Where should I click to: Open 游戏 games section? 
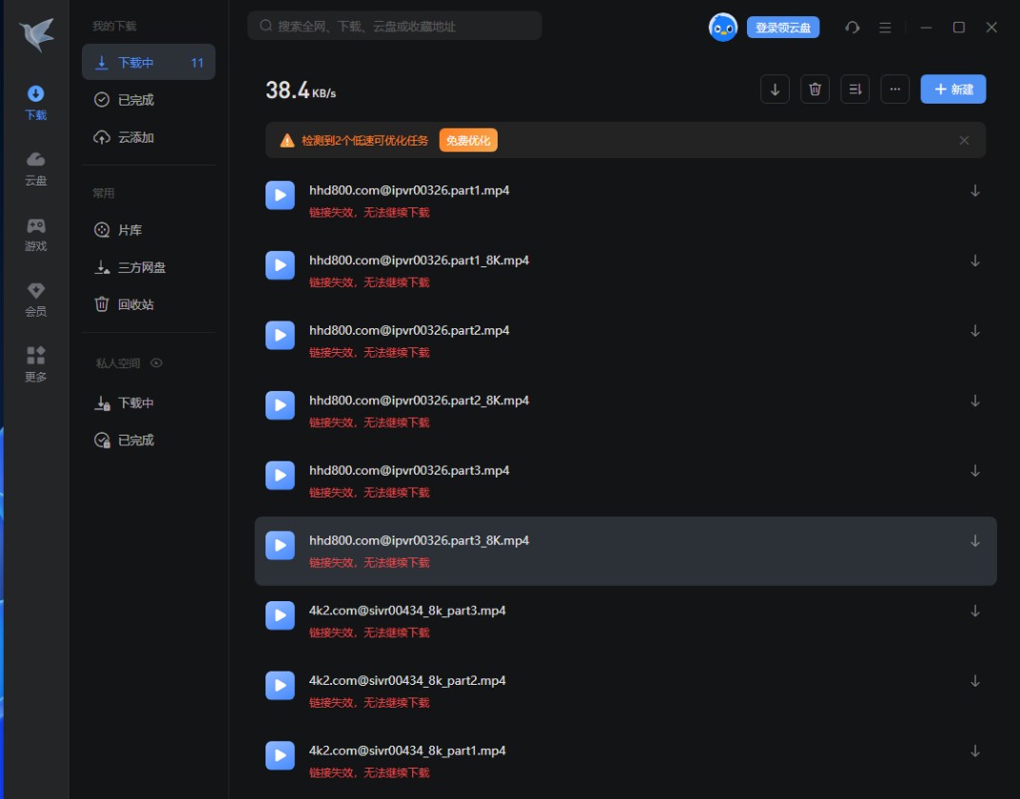36,234
